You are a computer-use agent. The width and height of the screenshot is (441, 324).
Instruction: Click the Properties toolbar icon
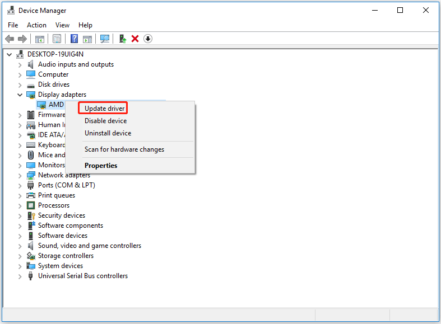(x=57, y=39)
